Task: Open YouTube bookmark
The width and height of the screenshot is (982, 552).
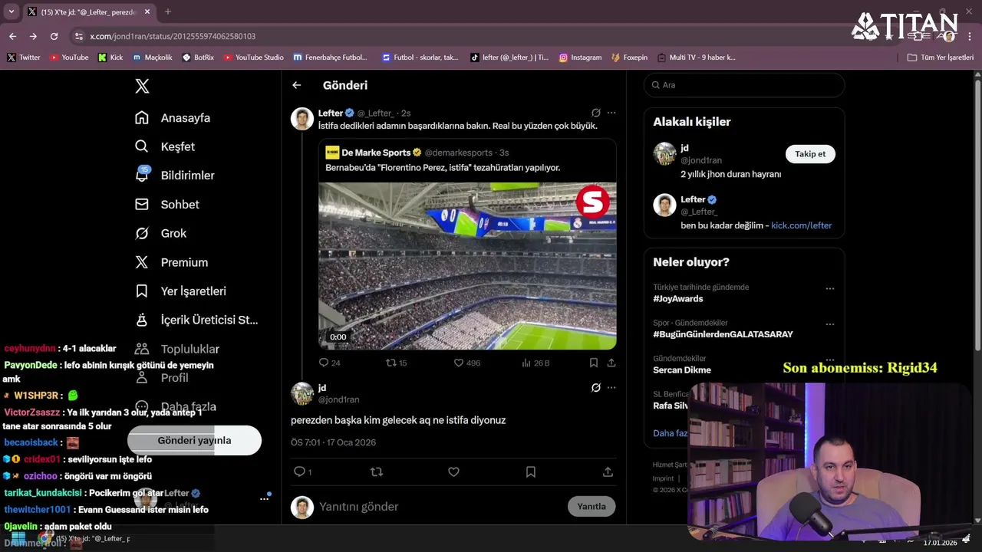Action: click(69, 58)
